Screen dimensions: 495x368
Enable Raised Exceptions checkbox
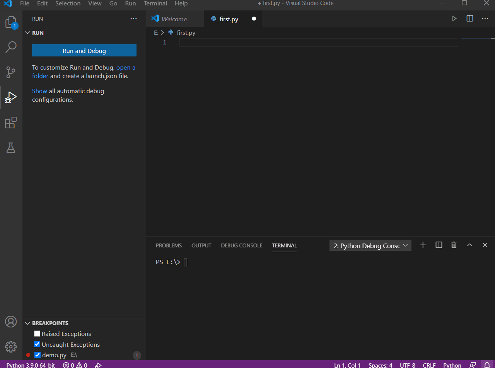[x=37, y=334]
